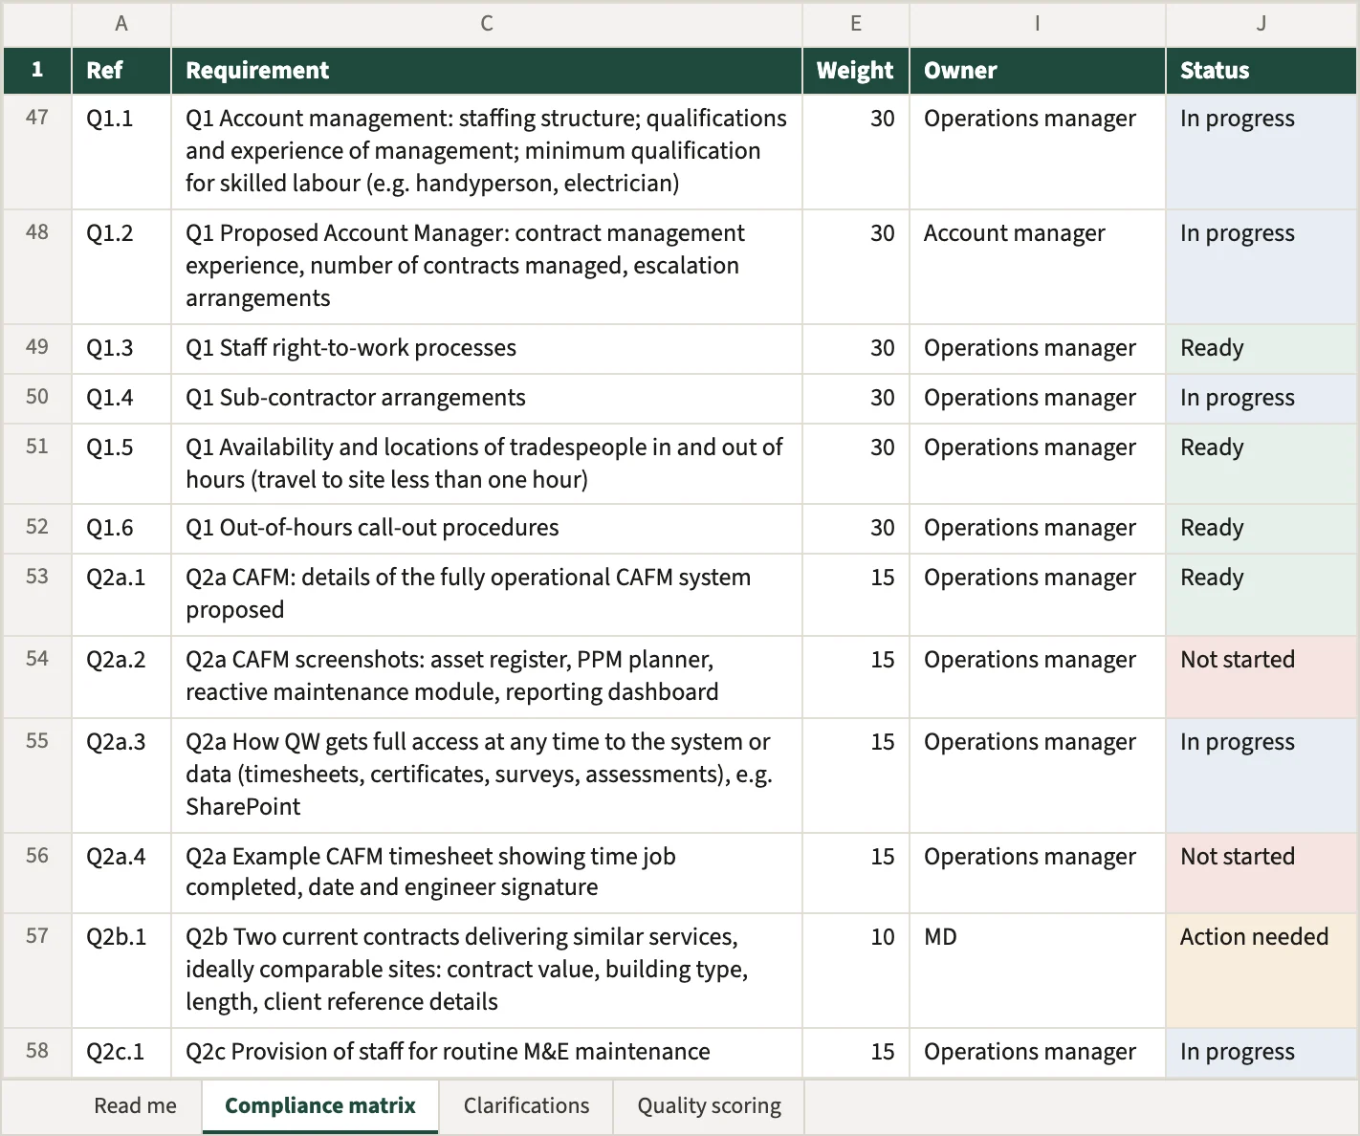1360x1136 pixels.
Task: Select row header 54
Action: click(37, 677)
